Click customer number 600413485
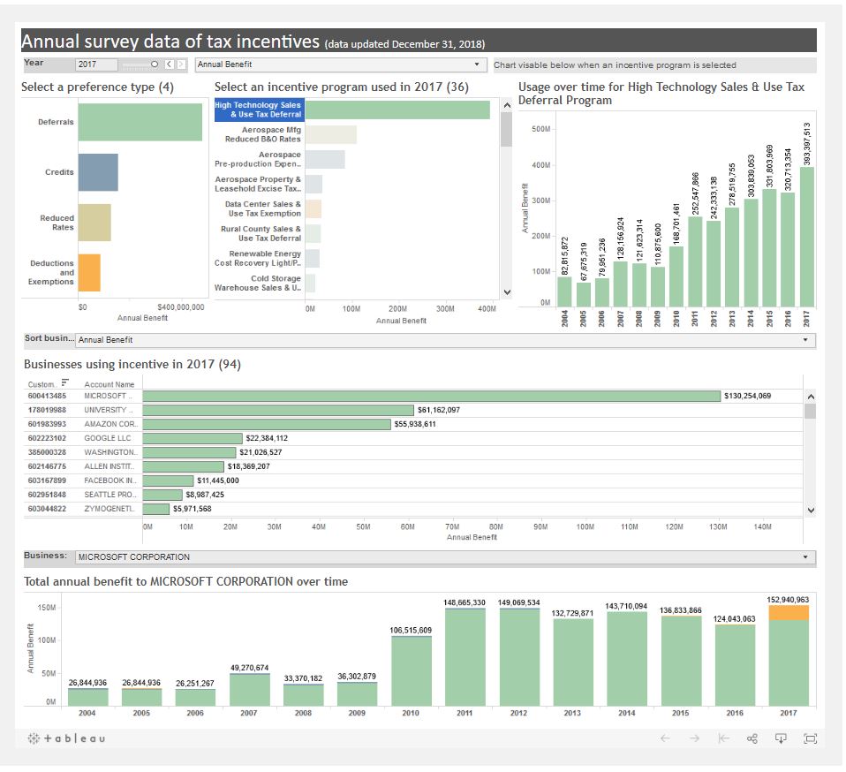Screen dimensions: 846x772 point(47,396)
